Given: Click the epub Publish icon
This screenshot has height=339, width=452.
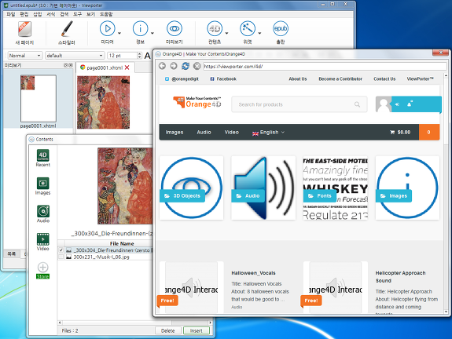Looking at the screenshot, I should (280, 28).
